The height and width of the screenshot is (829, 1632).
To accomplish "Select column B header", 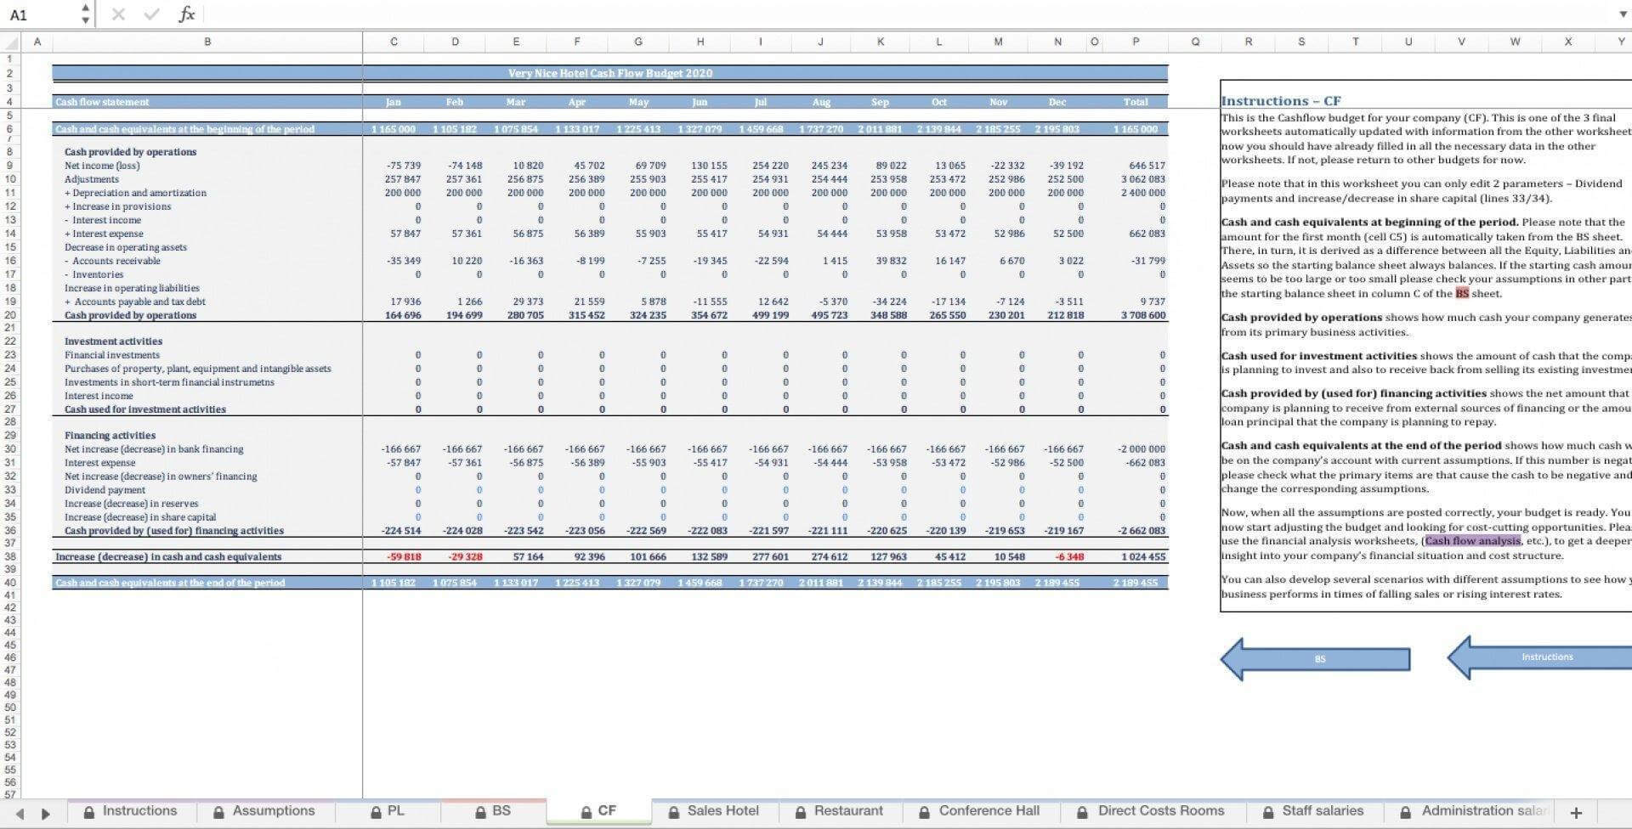I will click(207, 42).
